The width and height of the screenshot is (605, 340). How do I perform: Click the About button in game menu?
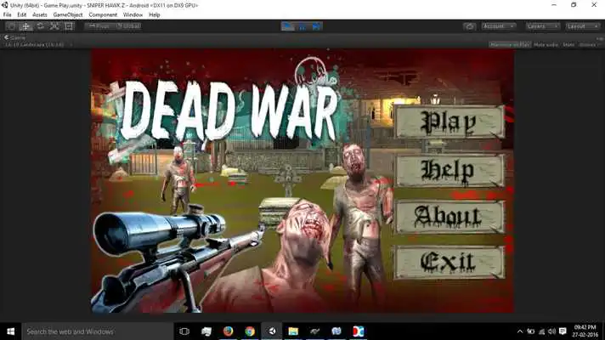pos(450,217)
